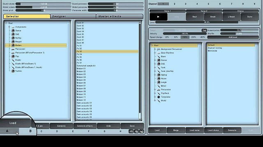263x147 pixels.
Task: Adjust the rhythm Level slider
Action: pos(207,22)
